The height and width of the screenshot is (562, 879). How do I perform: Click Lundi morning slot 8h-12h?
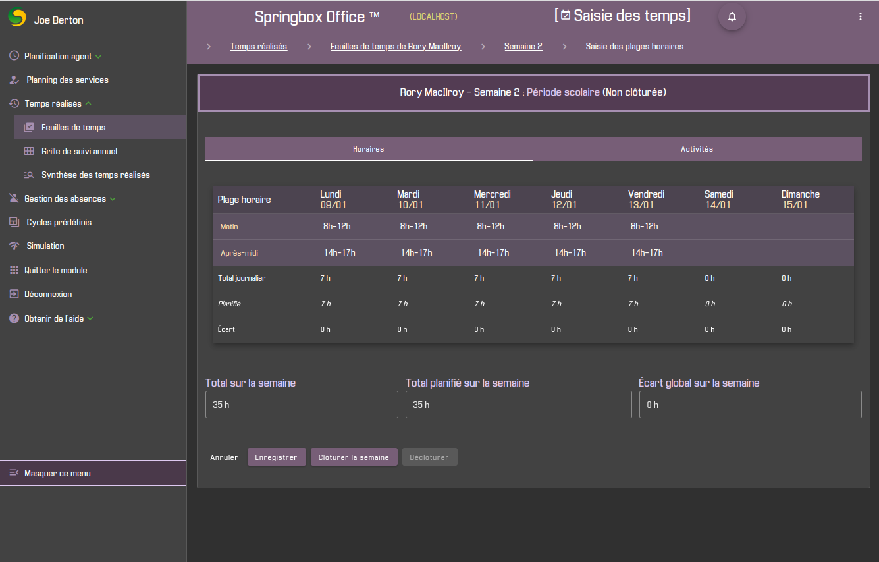[337, 226]
